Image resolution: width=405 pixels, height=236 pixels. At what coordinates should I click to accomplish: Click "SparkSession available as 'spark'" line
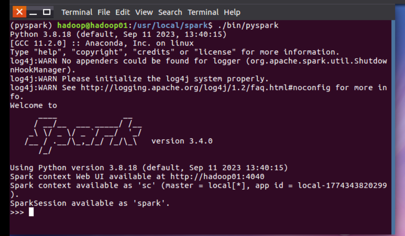pos(90,203)
